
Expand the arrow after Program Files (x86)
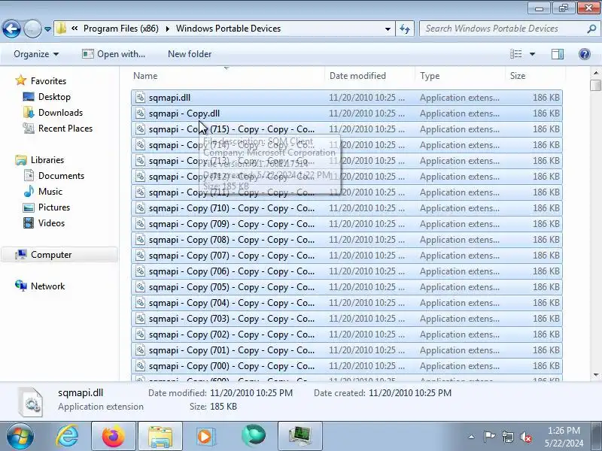click(167, 29)
